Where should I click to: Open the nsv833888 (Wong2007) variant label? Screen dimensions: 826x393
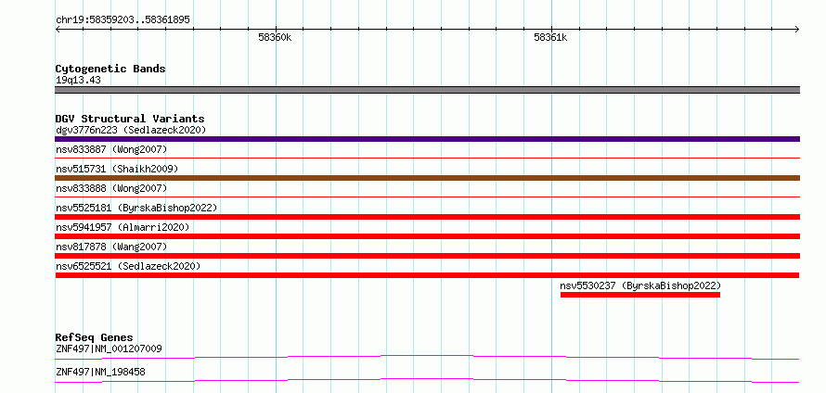point(111,188)
